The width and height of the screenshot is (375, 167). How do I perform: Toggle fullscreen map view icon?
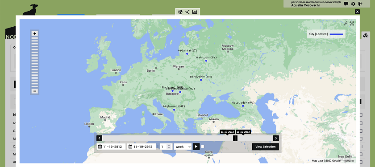(352, 23)
